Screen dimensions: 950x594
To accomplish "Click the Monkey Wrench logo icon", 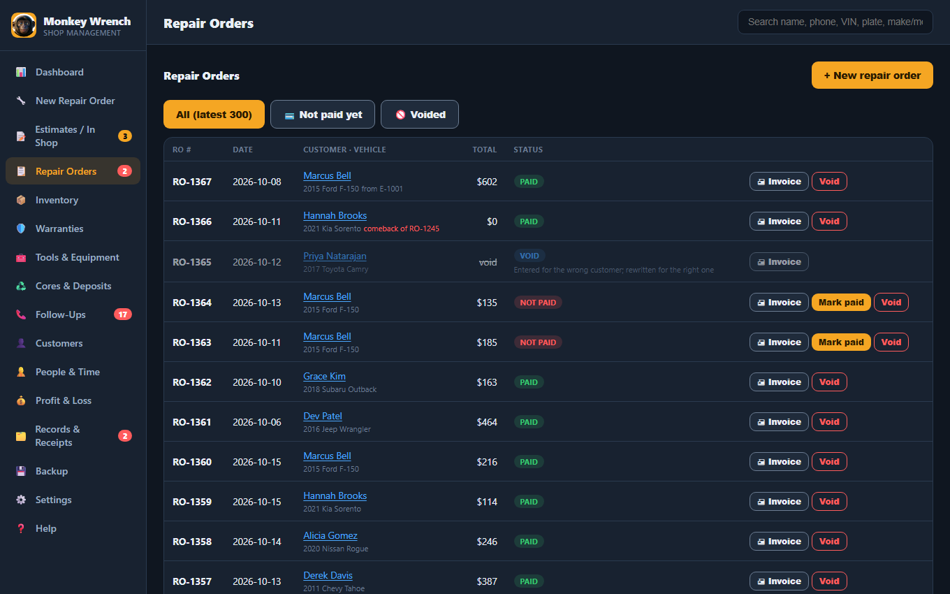I will tap(24, 25).
